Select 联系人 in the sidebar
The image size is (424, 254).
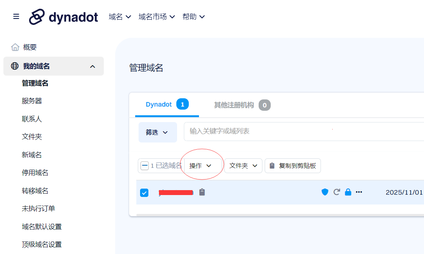tap(32, 119)
